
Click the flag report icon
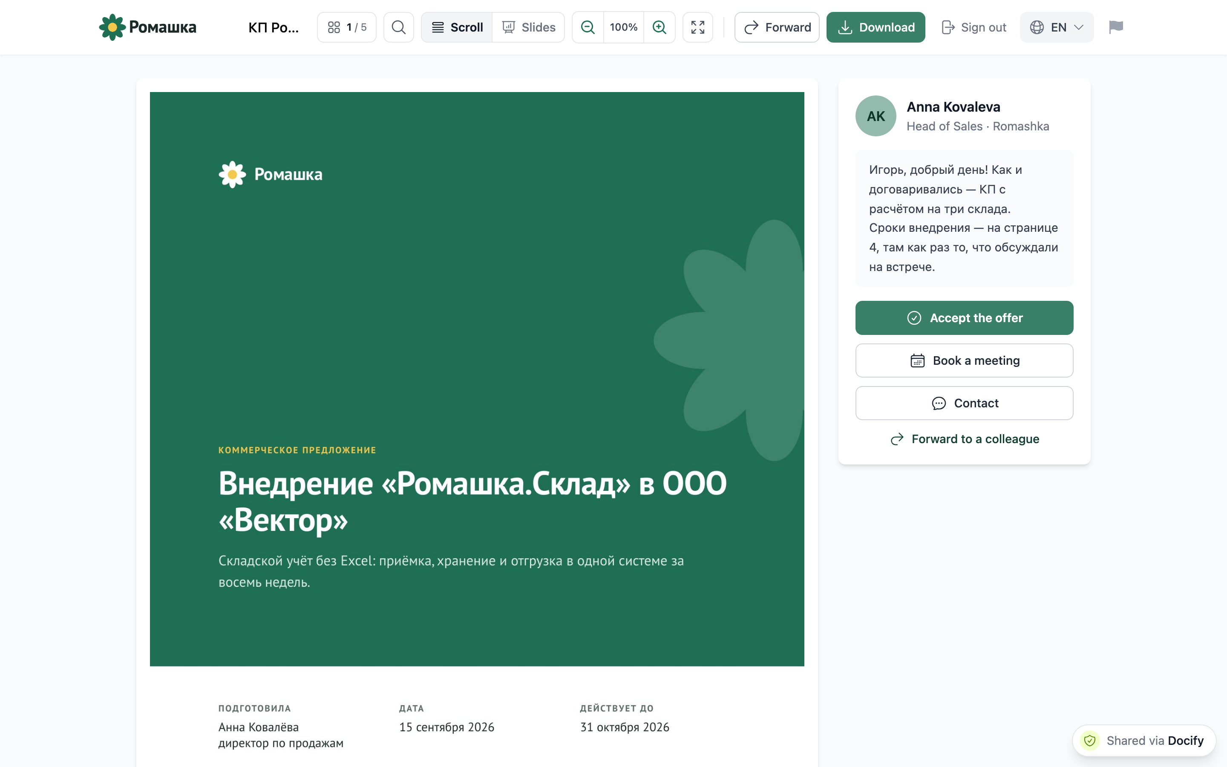1116,27
